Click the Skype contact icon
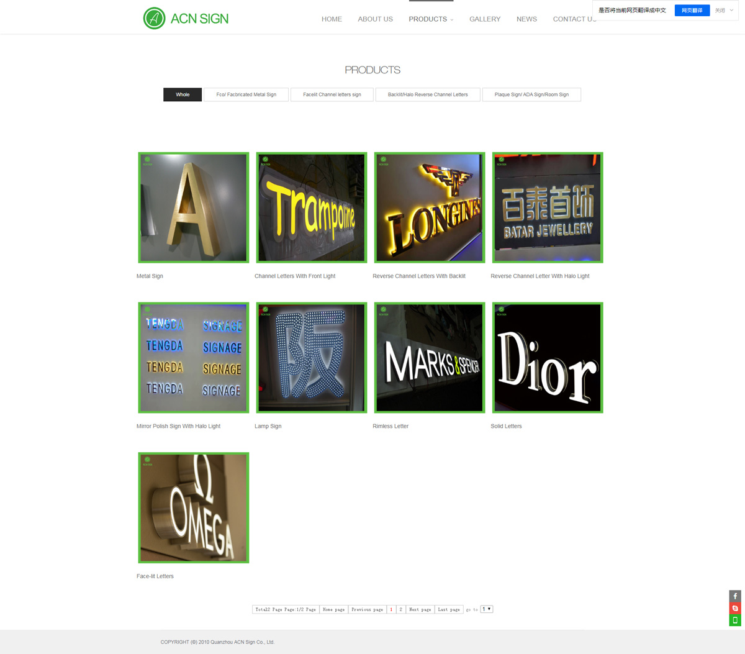This screenshot has height=654, width=745. [x=735, y=608]
